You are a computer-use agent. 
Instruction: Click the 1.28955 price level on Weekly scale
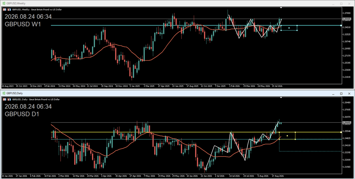click(x=347, y=48)
